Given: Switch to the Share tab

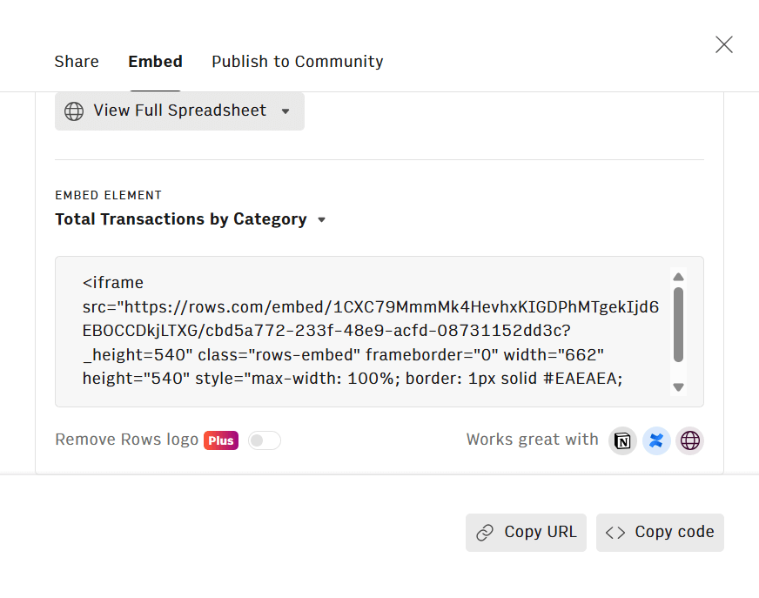Looking at the screenshot, I should pos(76,61).
